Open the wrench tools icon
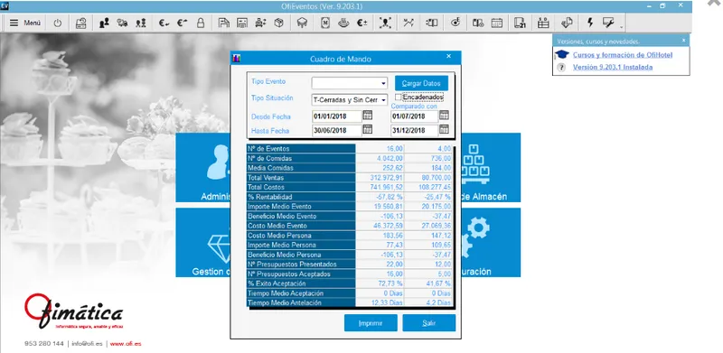The height and width of the screenshot is (353, 723). click(608, 23)
